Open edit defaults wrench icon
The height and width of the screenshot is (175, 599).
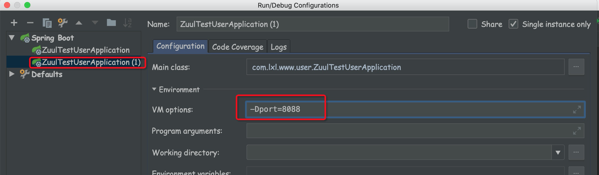(x=63, y=23)
